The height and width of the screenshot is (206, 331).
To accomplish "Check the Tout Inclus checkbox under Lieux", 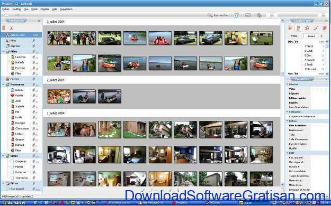I will (12, 178).
